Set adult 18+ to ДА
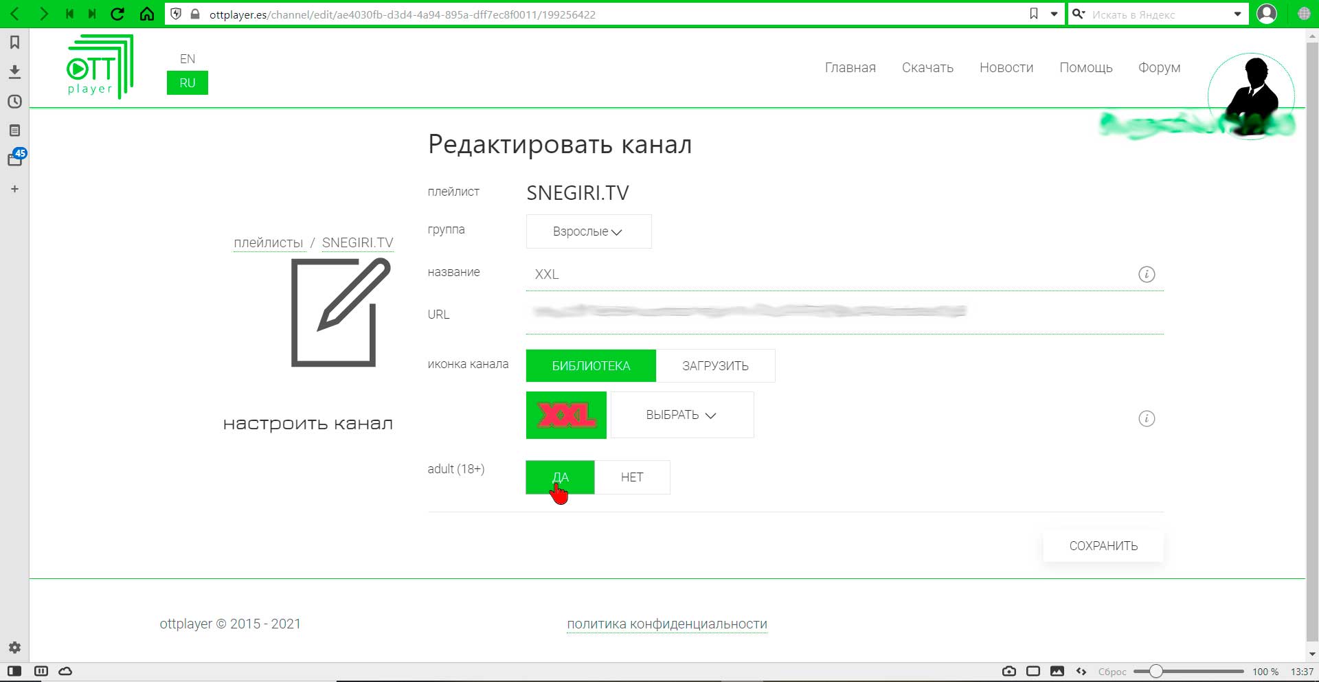Image resolution: width=1319 pixels, height=682 pixels. pyautogui.click(x=560, y=477)
